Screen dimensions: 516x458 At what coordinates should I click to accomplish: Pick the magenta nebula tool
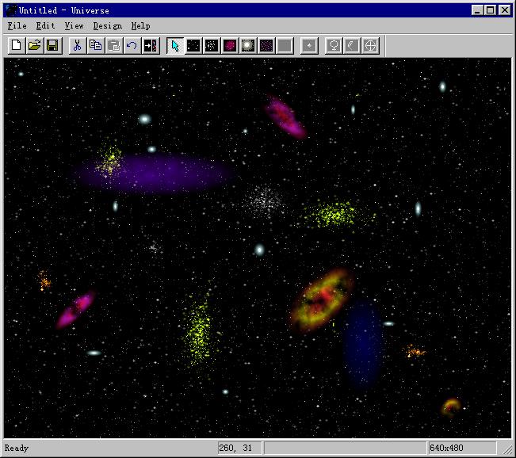tap(230, 45)
